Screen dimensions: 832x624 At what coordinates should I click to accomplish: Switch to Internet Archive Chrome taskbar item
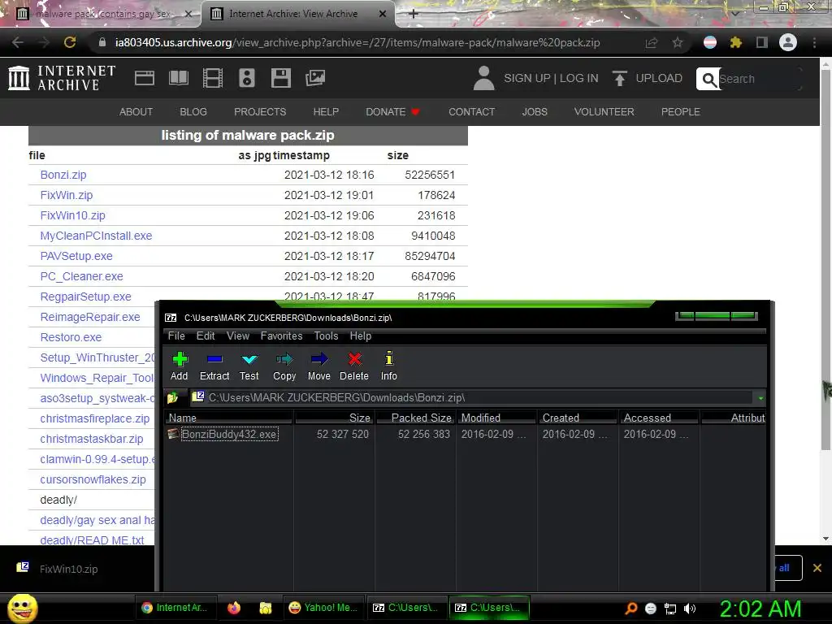(x=175, y=608)
